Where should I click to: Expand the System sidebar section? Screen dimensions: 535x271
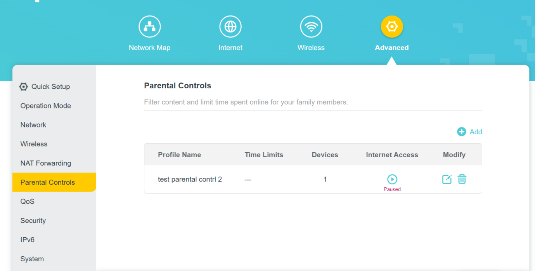(32, 259)
